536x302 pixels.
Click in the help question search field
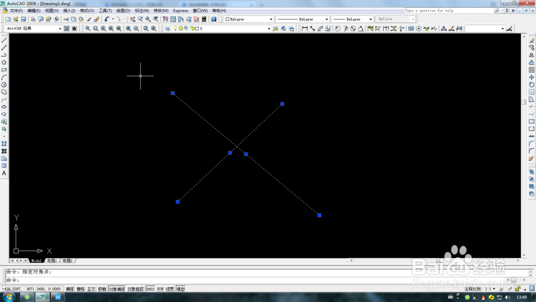pyautogui.click(x=449, y=11)
